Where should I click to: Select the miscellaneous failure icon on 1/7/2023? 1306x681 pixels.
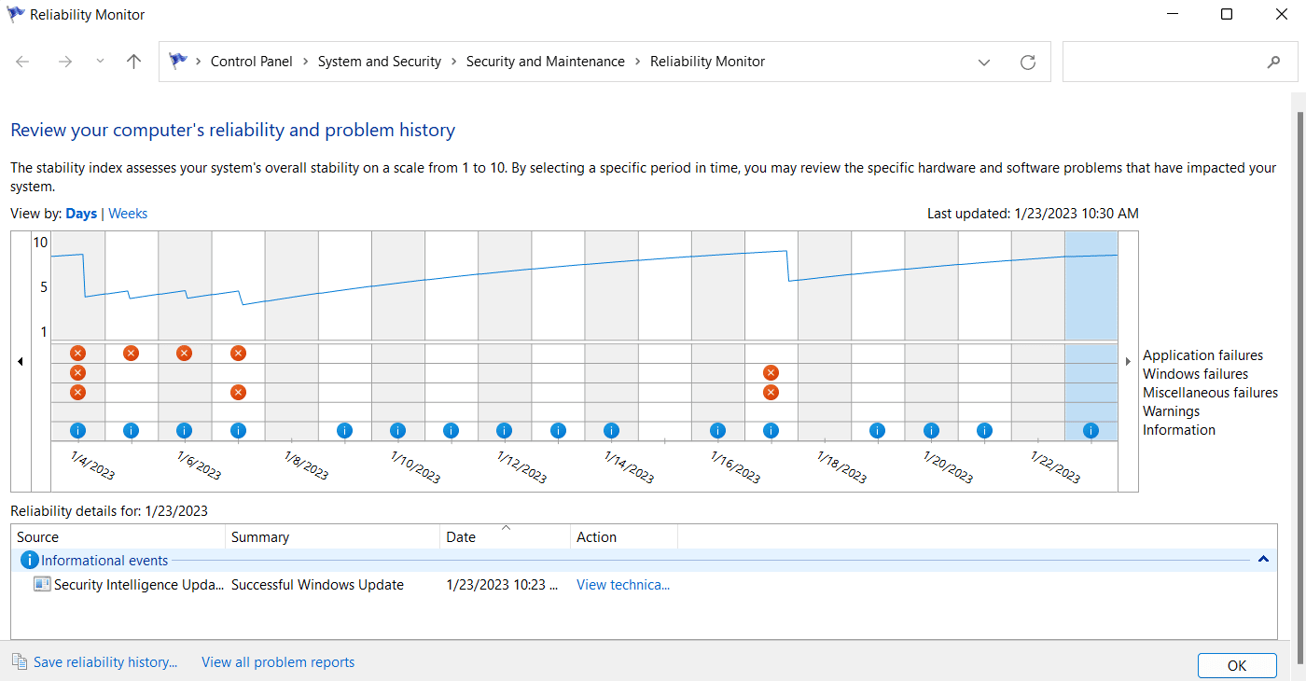[238, 392]
